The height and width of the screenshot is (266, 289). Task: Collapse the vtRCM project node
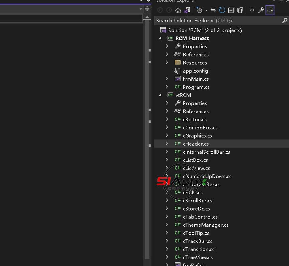click(x=160, y=95)
